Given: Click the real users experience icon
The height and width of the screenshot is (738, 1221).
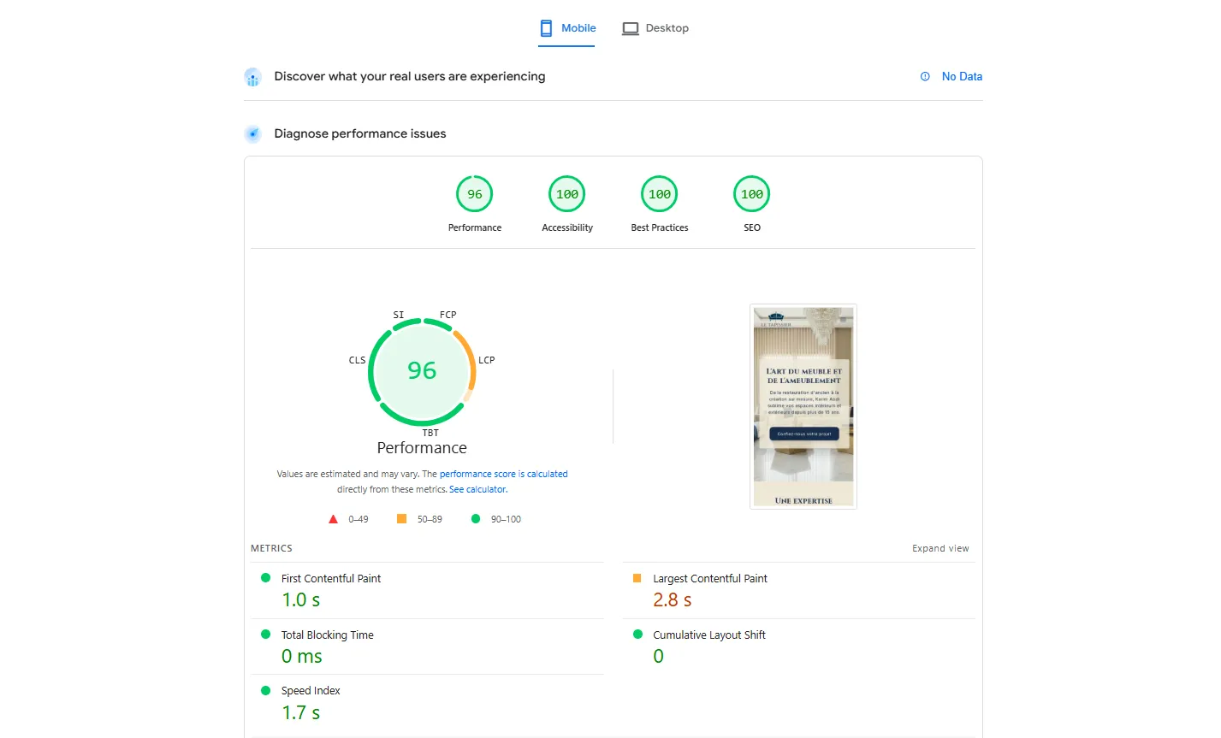Looking at the screenshot, I should click(252, 76).
